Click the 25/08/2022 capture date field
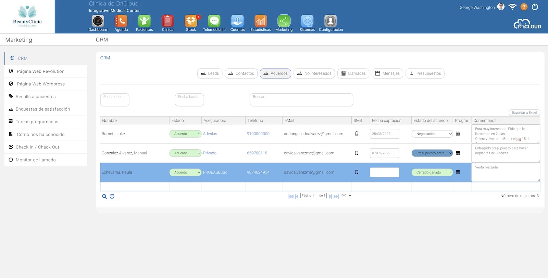The height and width of the screenshot is (278, 548). (384, 134)
